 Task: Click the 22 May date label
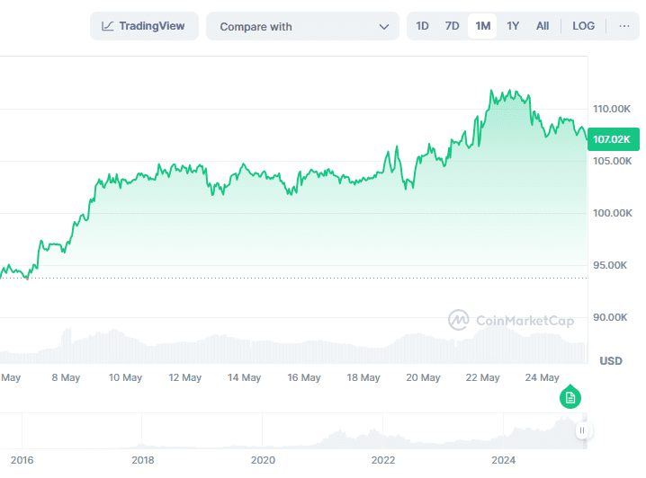[x=482, y=377]
